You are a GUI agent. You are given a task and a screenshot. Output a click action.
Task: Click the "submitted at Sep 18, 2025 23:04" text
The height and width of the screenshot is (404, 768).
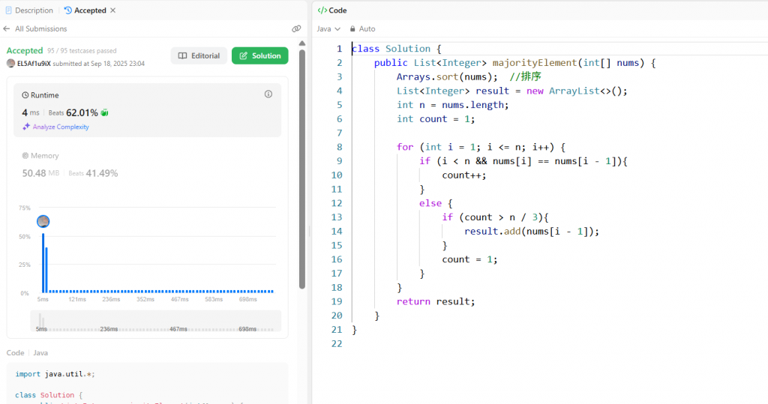click(98, 64)
